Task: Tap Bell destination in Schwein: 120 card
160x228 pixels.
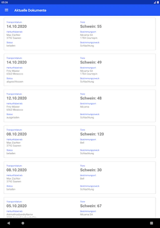Action: [82, 143]
